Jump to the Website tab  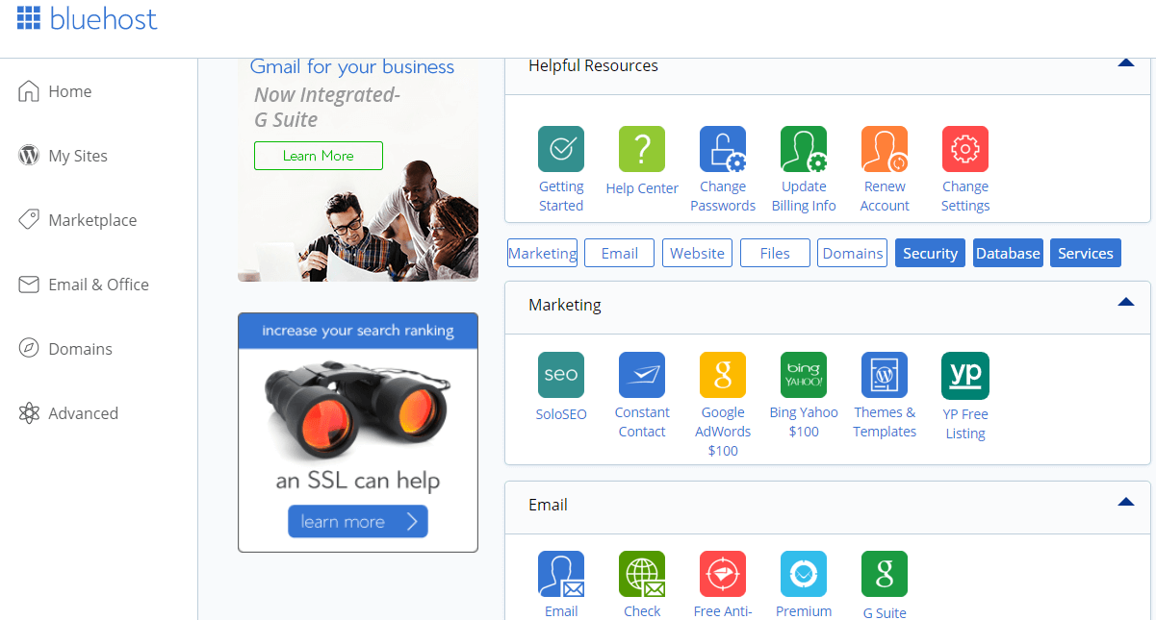[697, 253]
